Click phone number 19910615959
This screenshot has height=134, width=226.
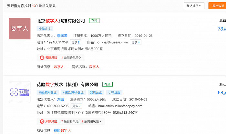(x=57, y=42)
